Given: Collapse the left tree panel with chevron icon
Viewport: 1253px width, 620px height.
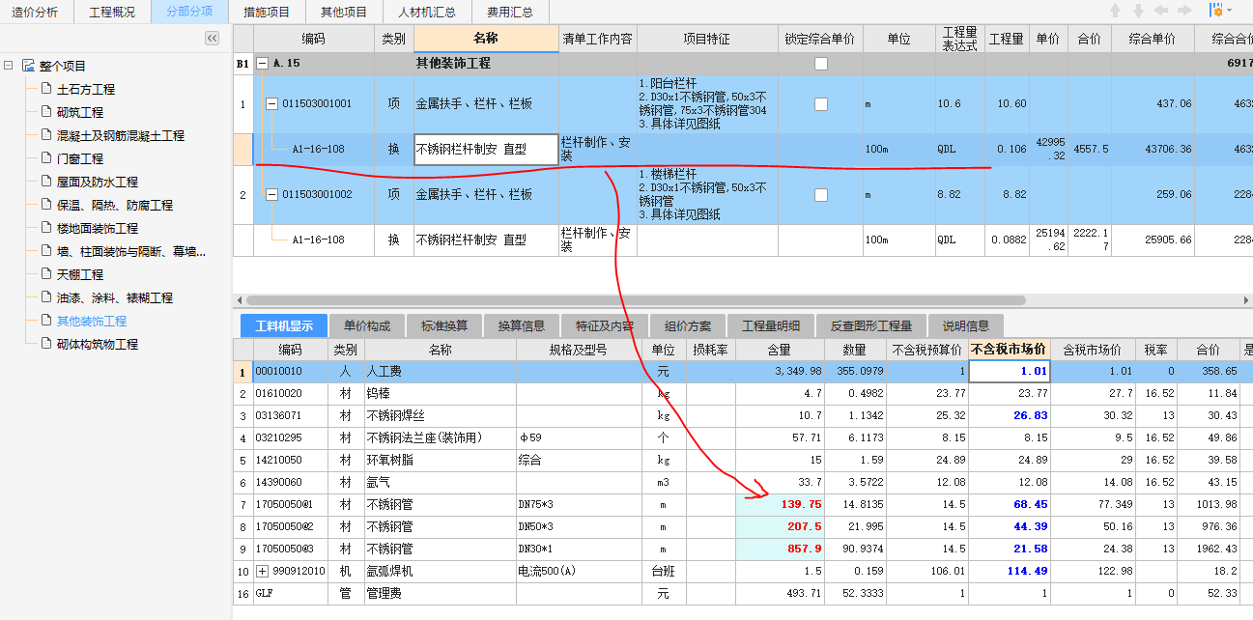Looking at the screenshot, I should [212, 38].
